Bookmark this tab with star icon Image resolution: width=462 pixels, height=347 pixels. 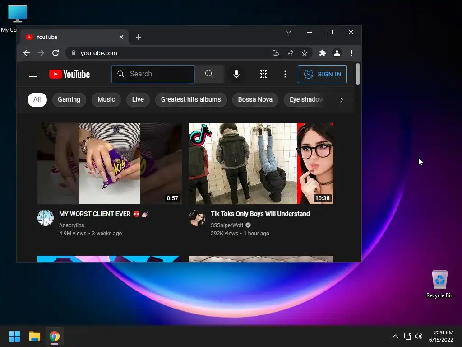pyautogui.click(x=305, y=53)
